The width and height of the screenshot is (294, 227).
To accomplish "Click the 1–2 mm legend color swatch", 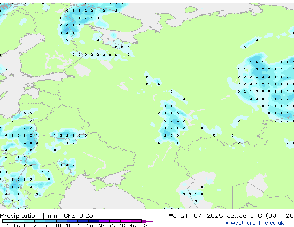I will (29, 221).
